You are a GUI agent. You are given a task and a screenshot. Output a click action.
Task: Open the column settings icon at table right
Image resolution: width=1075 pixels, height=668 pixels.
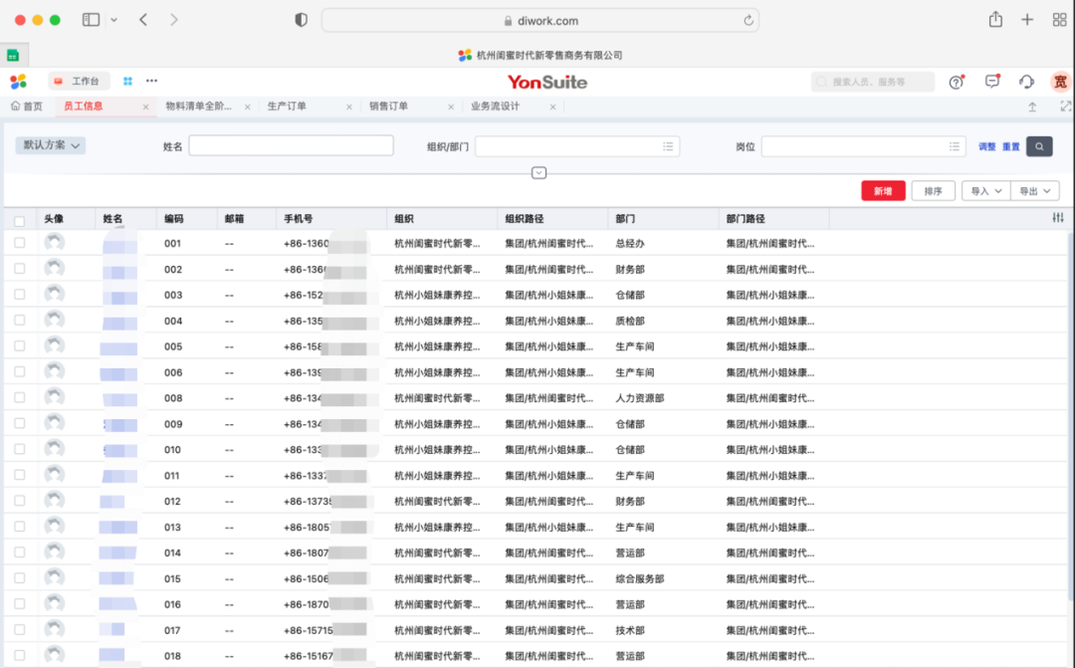[1058, 218]
